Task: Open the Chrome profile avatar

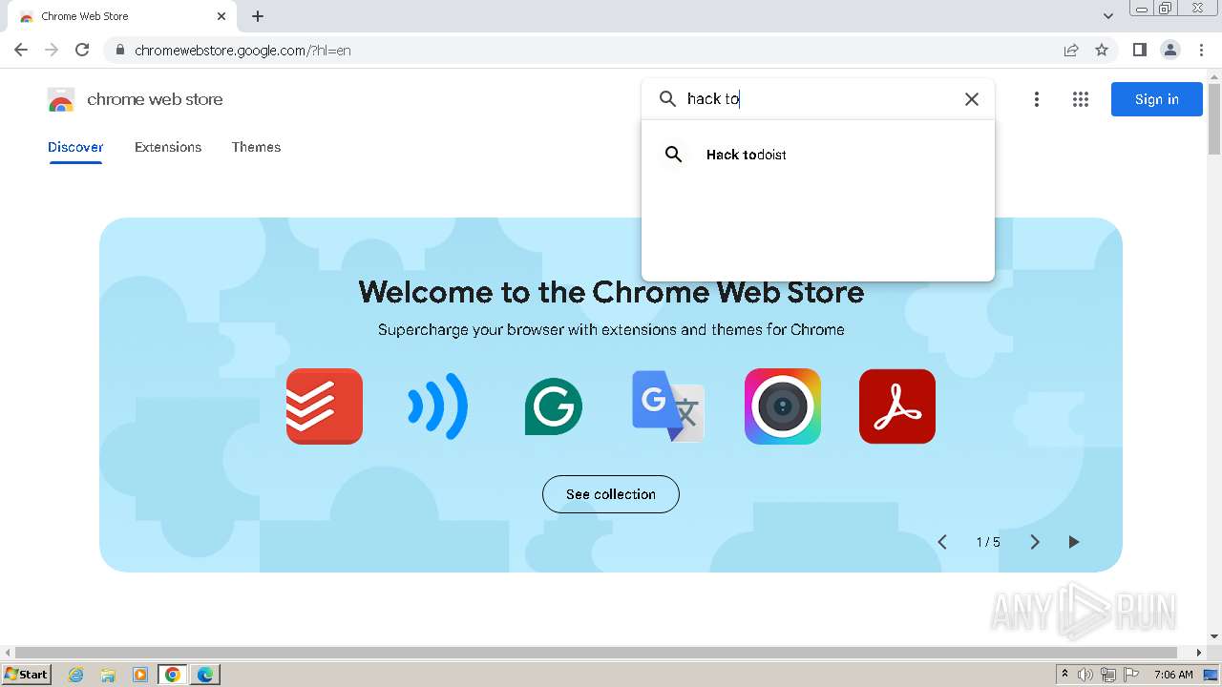Action: [x=1170, y=50]
